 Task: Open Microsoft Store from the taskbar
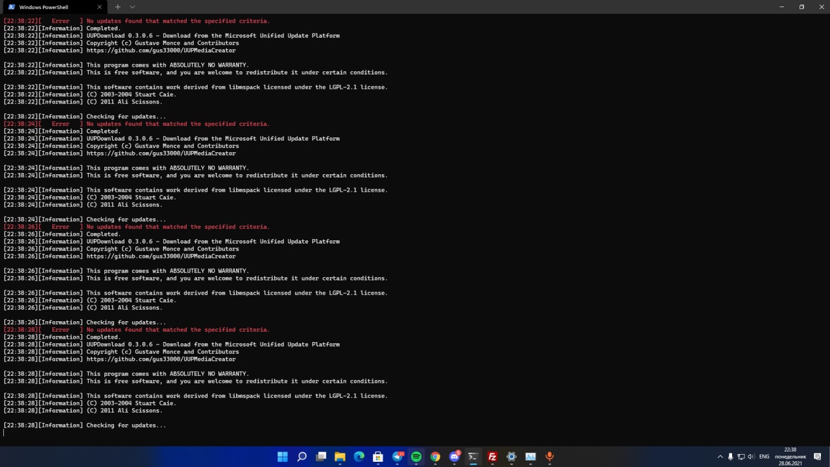click(378, 457)
